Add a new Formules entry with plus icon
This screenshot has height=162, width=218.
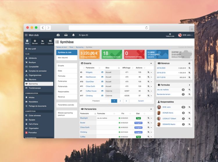(189, 85)
